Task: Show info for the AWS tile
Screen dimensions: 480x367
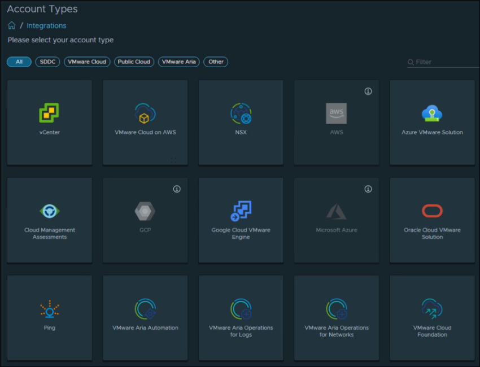Action: (x=368, y=91)
